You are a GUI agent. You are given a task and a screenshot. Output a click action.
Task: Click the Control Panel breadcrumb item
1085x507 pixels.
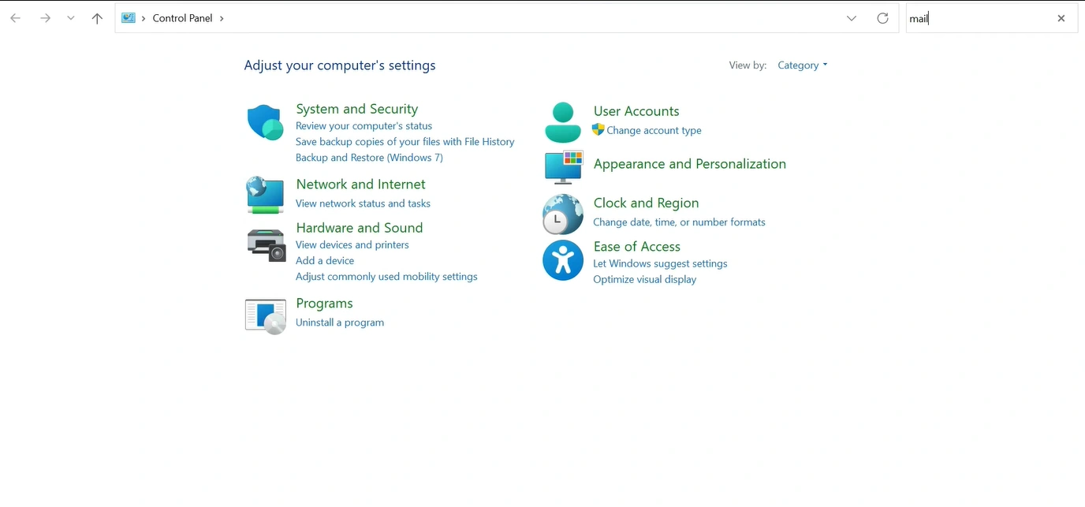point(182,18)
